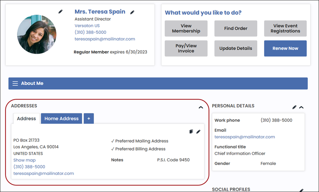Collapse the Addresses section
319x192 pixels.
[201, 107]
